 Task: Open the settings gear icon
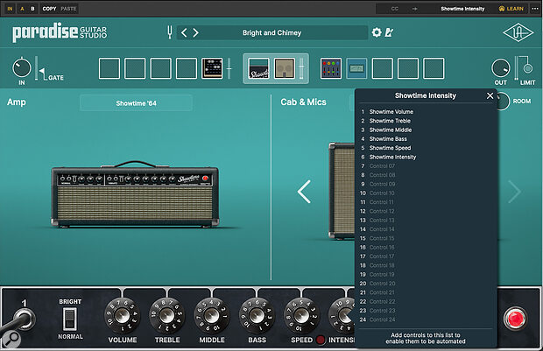coord(377,32)
